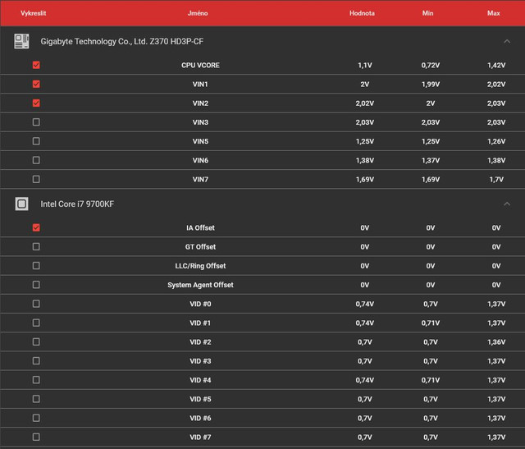
Task: Click CPU VCORE min value 0,72V
Action: point(431,66)
